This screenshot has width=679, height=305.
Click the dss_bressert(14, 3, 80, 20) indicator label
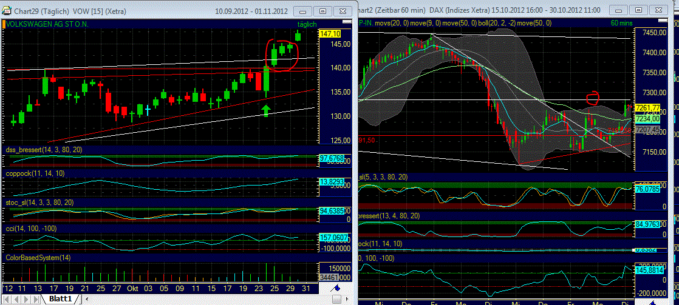click(44, 150)
